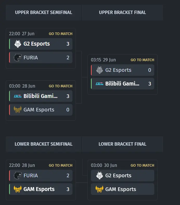Open GO TO MATCH for 22:00 28 Jun game

pyautogui.click(x=61, y=165)
